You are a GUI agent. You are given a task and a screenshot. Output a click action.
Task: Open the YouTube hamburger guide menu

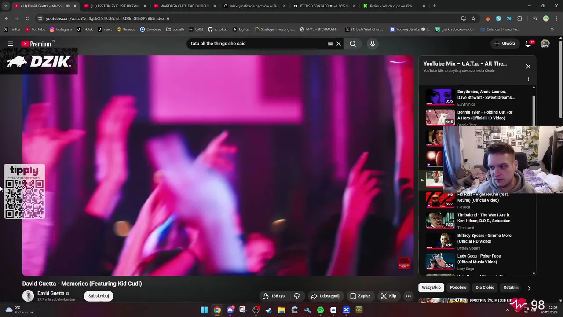coord(11,44)
